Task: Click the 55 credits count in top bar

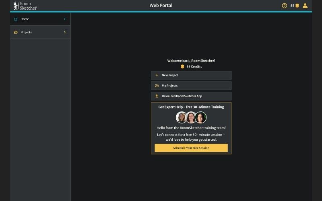Action: pos(292,6)
